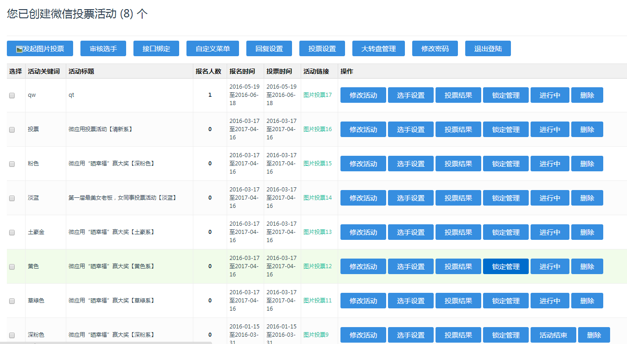View 投票结果 for the 粉色 activity

click(458, 163)
